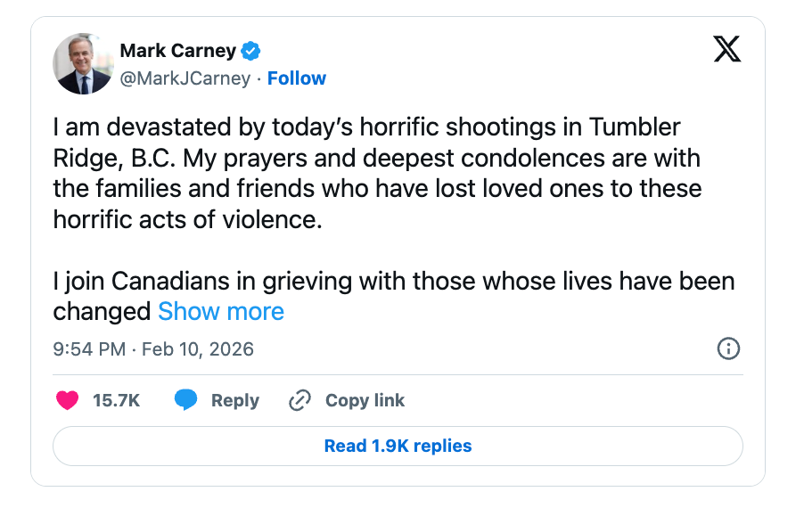Follow Mark Carney
The width and height of the screenshot is (804, 508).
[297, 78]
